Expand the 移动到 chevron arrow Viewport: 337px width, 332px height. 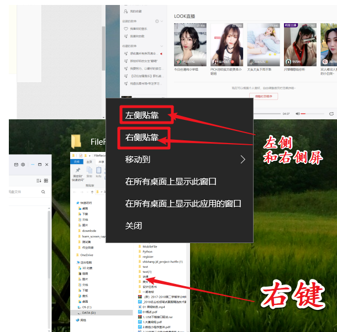click(243, 160)
